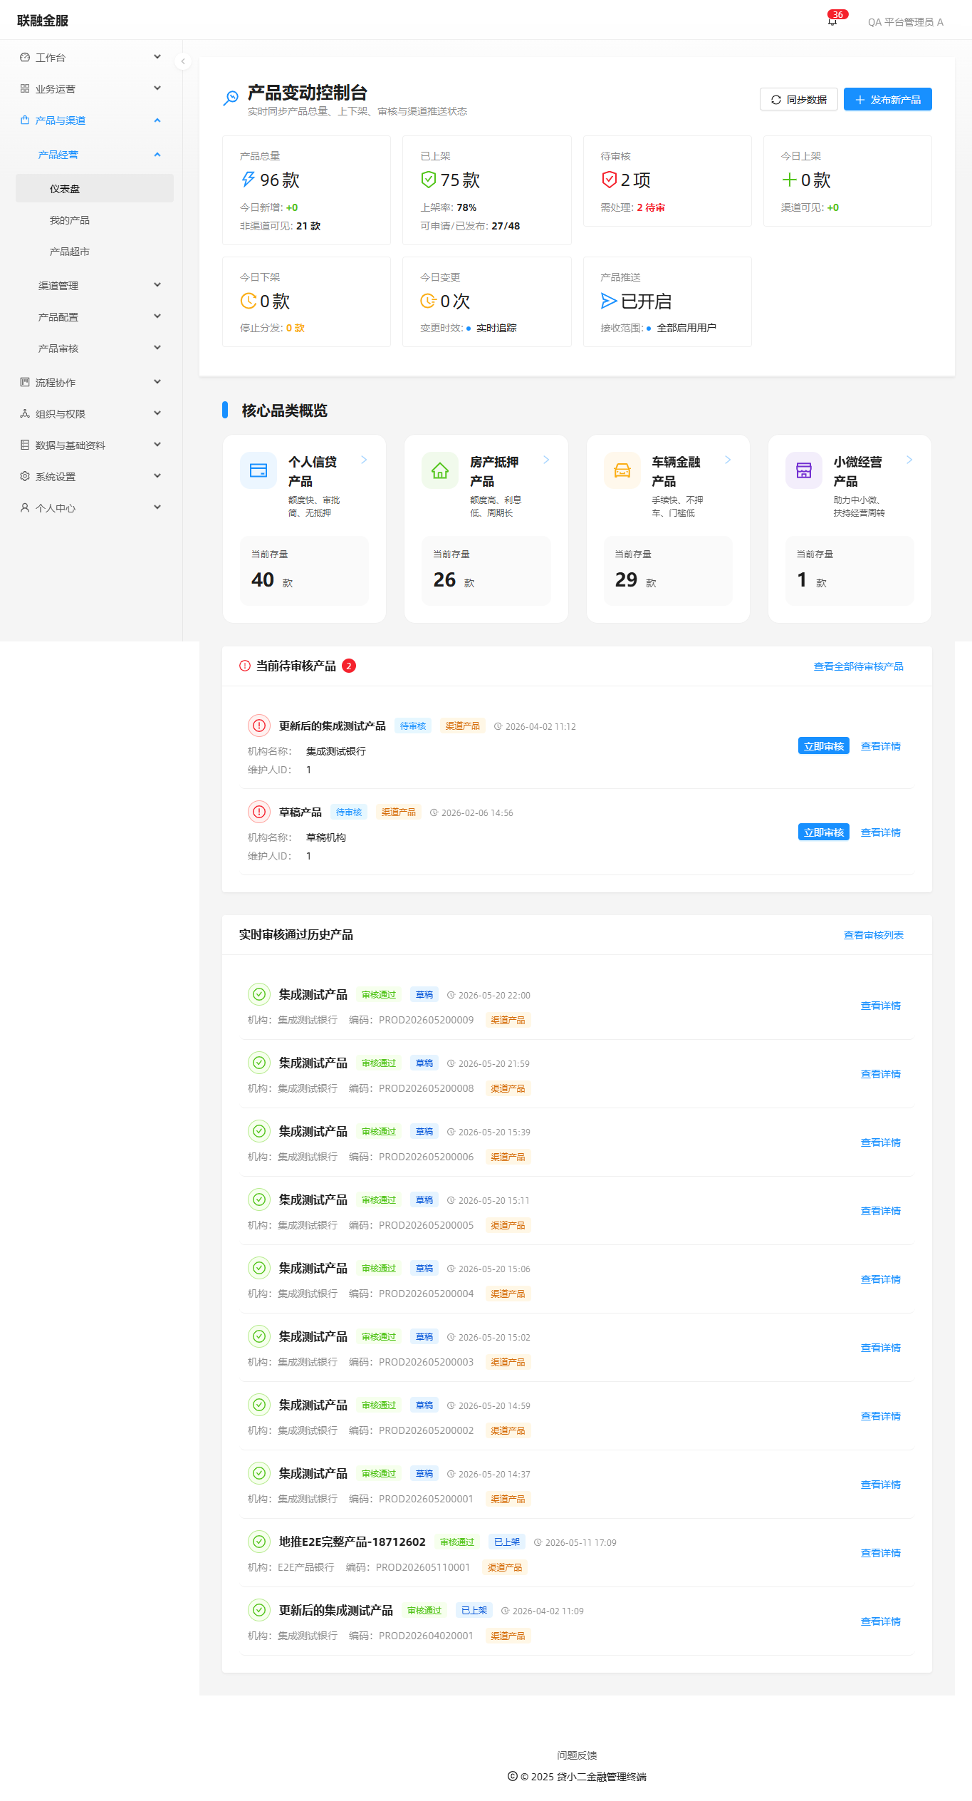The height and width of the screenshot is (1801, 972).
Task: Click the warning icon next to 草稿产品
Action: (259, 812)
